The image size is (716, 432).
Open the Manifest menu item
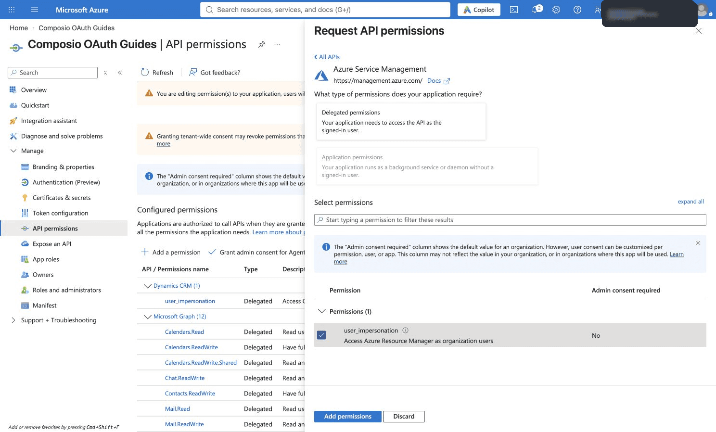[x=44, y=305]
